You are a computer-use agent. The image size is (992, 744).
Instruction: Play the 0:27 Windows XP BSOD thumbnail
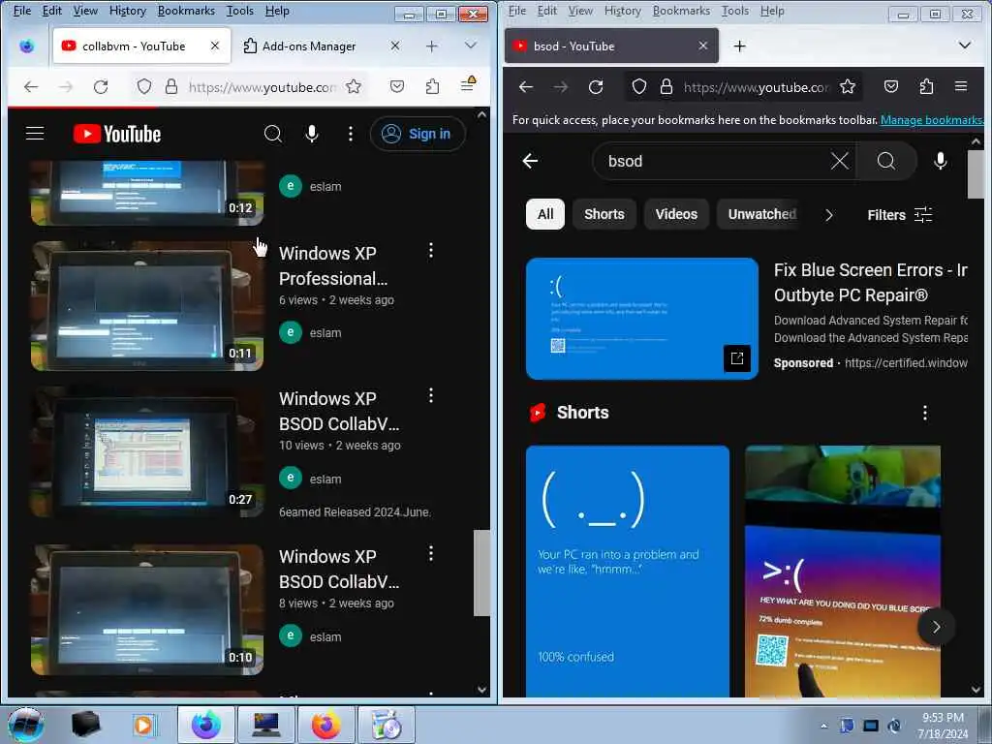tap(147, 451)
